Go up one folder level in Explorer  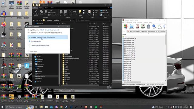tap(42, 20)
